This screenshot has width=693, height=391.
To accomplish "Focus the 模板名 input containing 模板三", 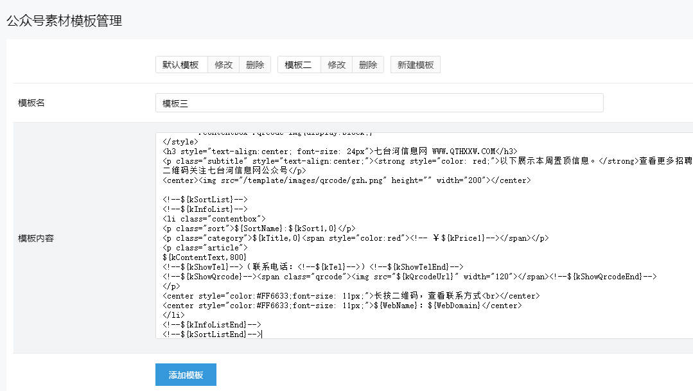I will pos(379,103).
